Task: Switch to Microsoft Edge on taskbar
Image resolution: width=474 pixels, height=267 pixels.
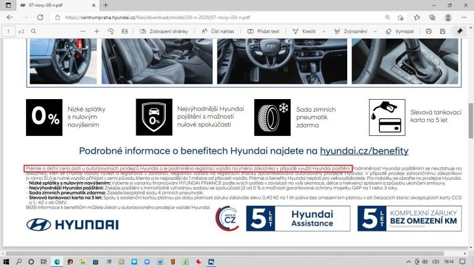Action: pos(57,262)
